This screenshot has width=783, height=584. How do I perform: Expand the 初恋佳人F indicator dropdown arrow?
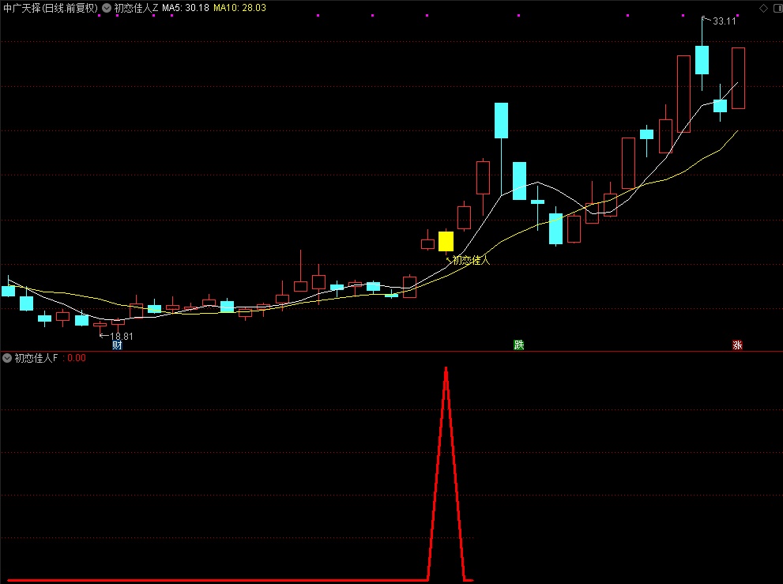8,358
